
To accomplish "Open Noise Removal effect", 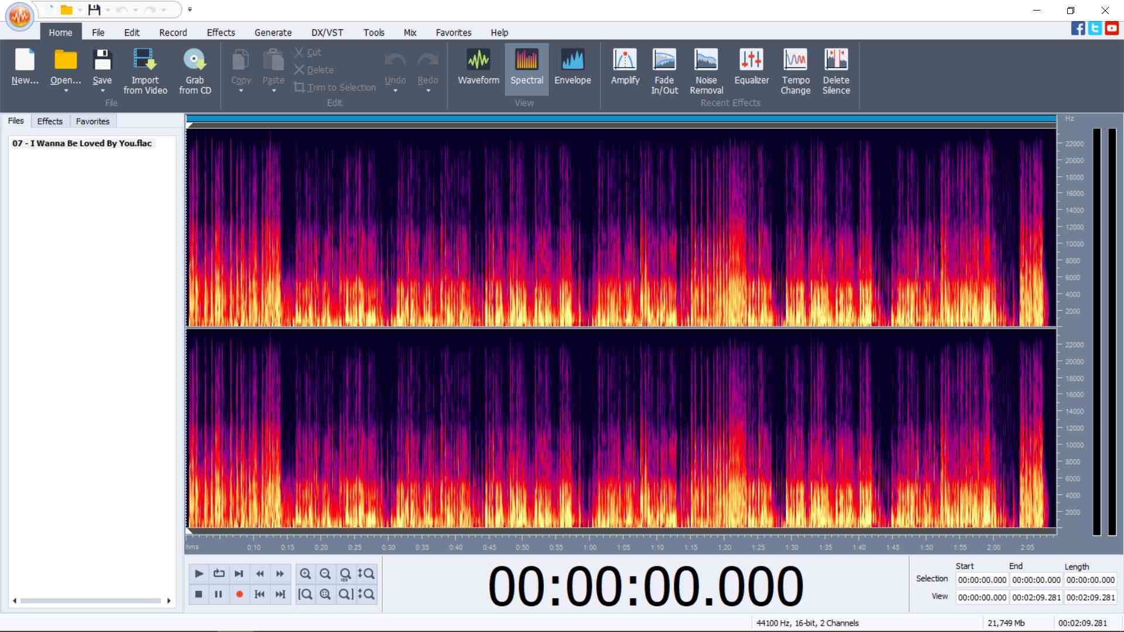I will pos(706,71).
